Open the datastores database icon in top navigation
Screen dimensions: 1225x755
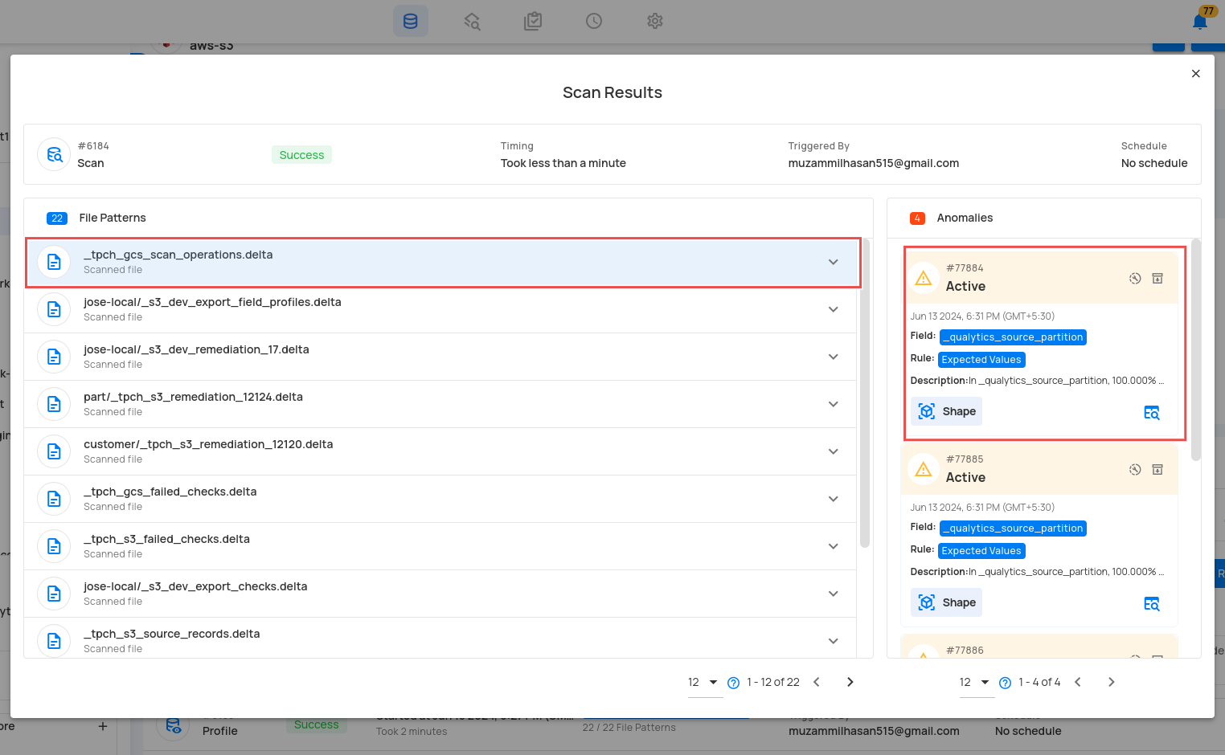pyautogui.click(x=410, y=21)
